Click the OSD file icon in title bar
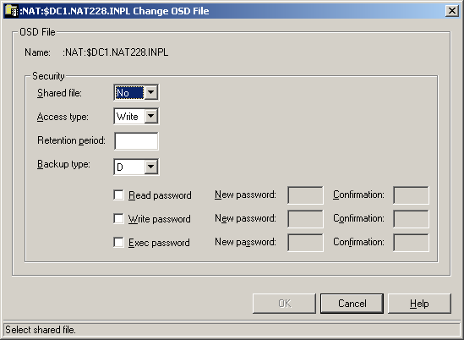This screenshot has width=464, height=340. click(12, 11)
